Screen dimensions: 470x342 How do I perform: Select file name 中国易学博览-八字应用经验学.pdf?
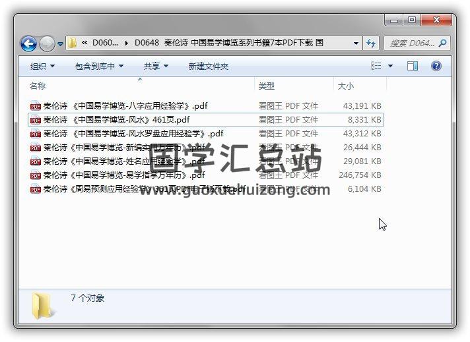click(125, 106)
